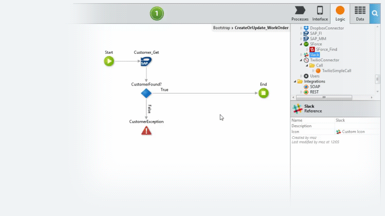Select the CustomerFound? decision diamond

(146, 93)
